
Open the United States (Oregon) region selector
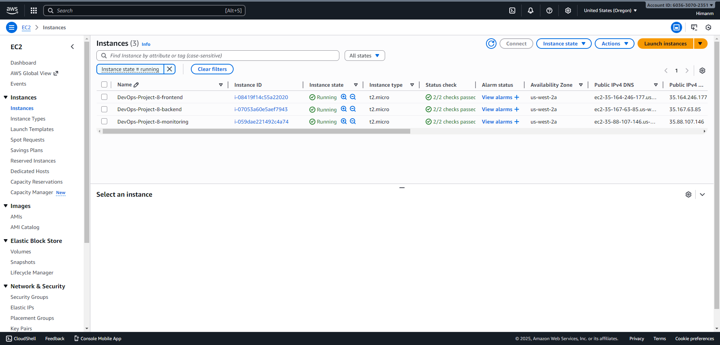click(610, 11)
